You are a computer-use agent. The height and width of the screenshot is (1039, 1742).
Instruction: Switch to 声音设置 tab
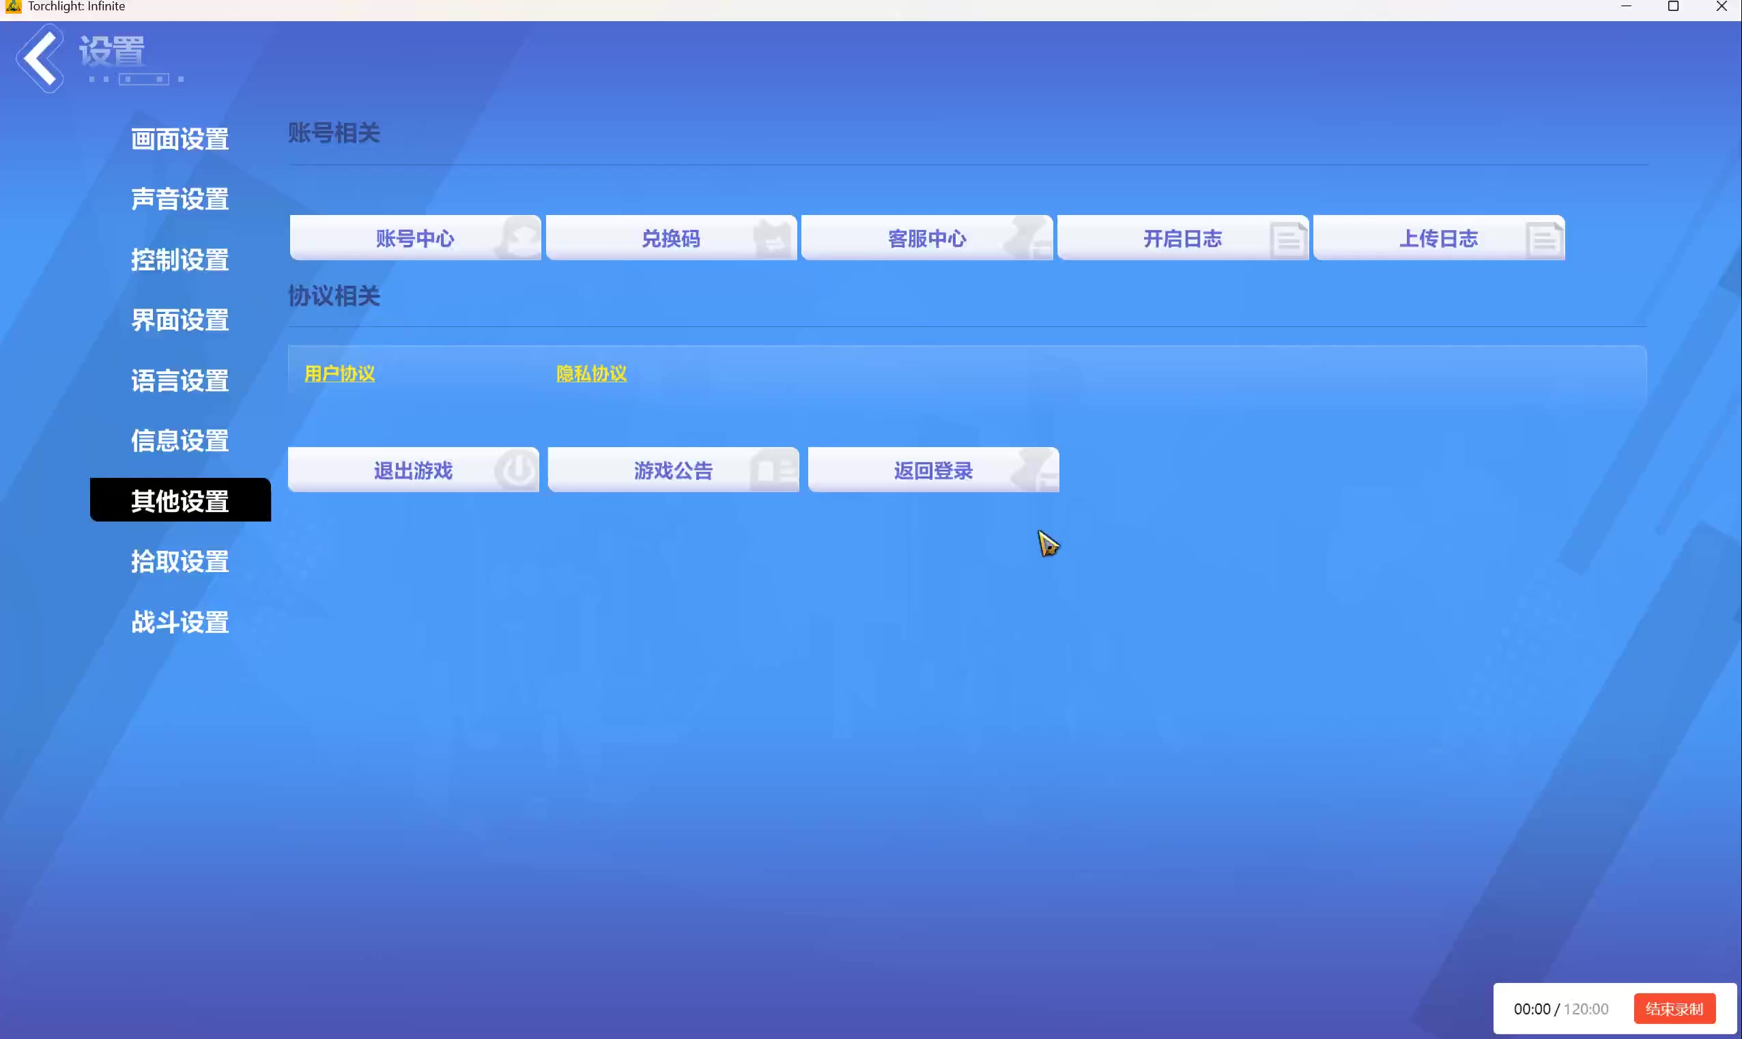[x=180, y=199]
